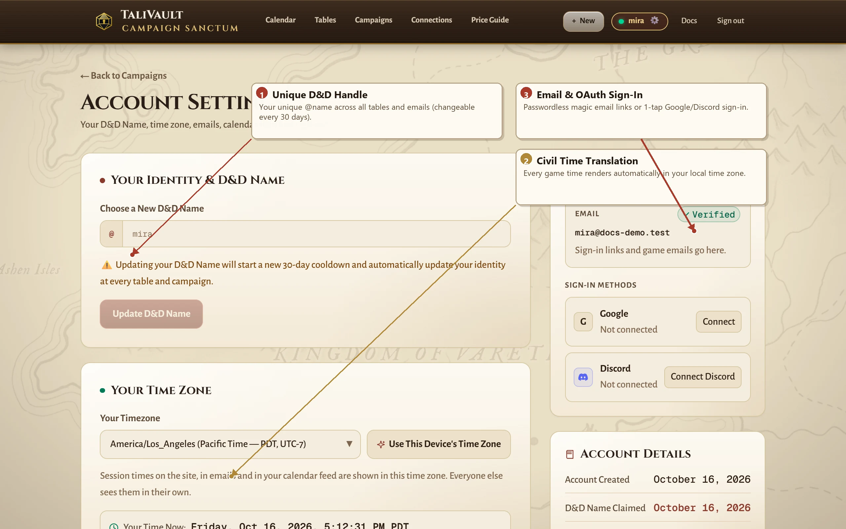The image size is (846, 529).
Task: Select email text mira@docs-demo.test
Action: pyautogui.click(x=622, y=233)
